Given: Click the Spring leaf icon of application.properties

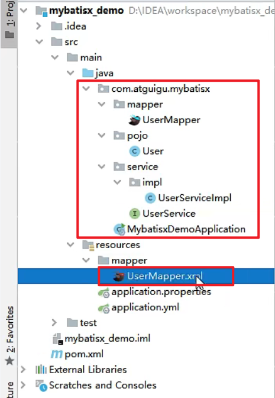Looking at the screenshot, I should pos(103,293).
